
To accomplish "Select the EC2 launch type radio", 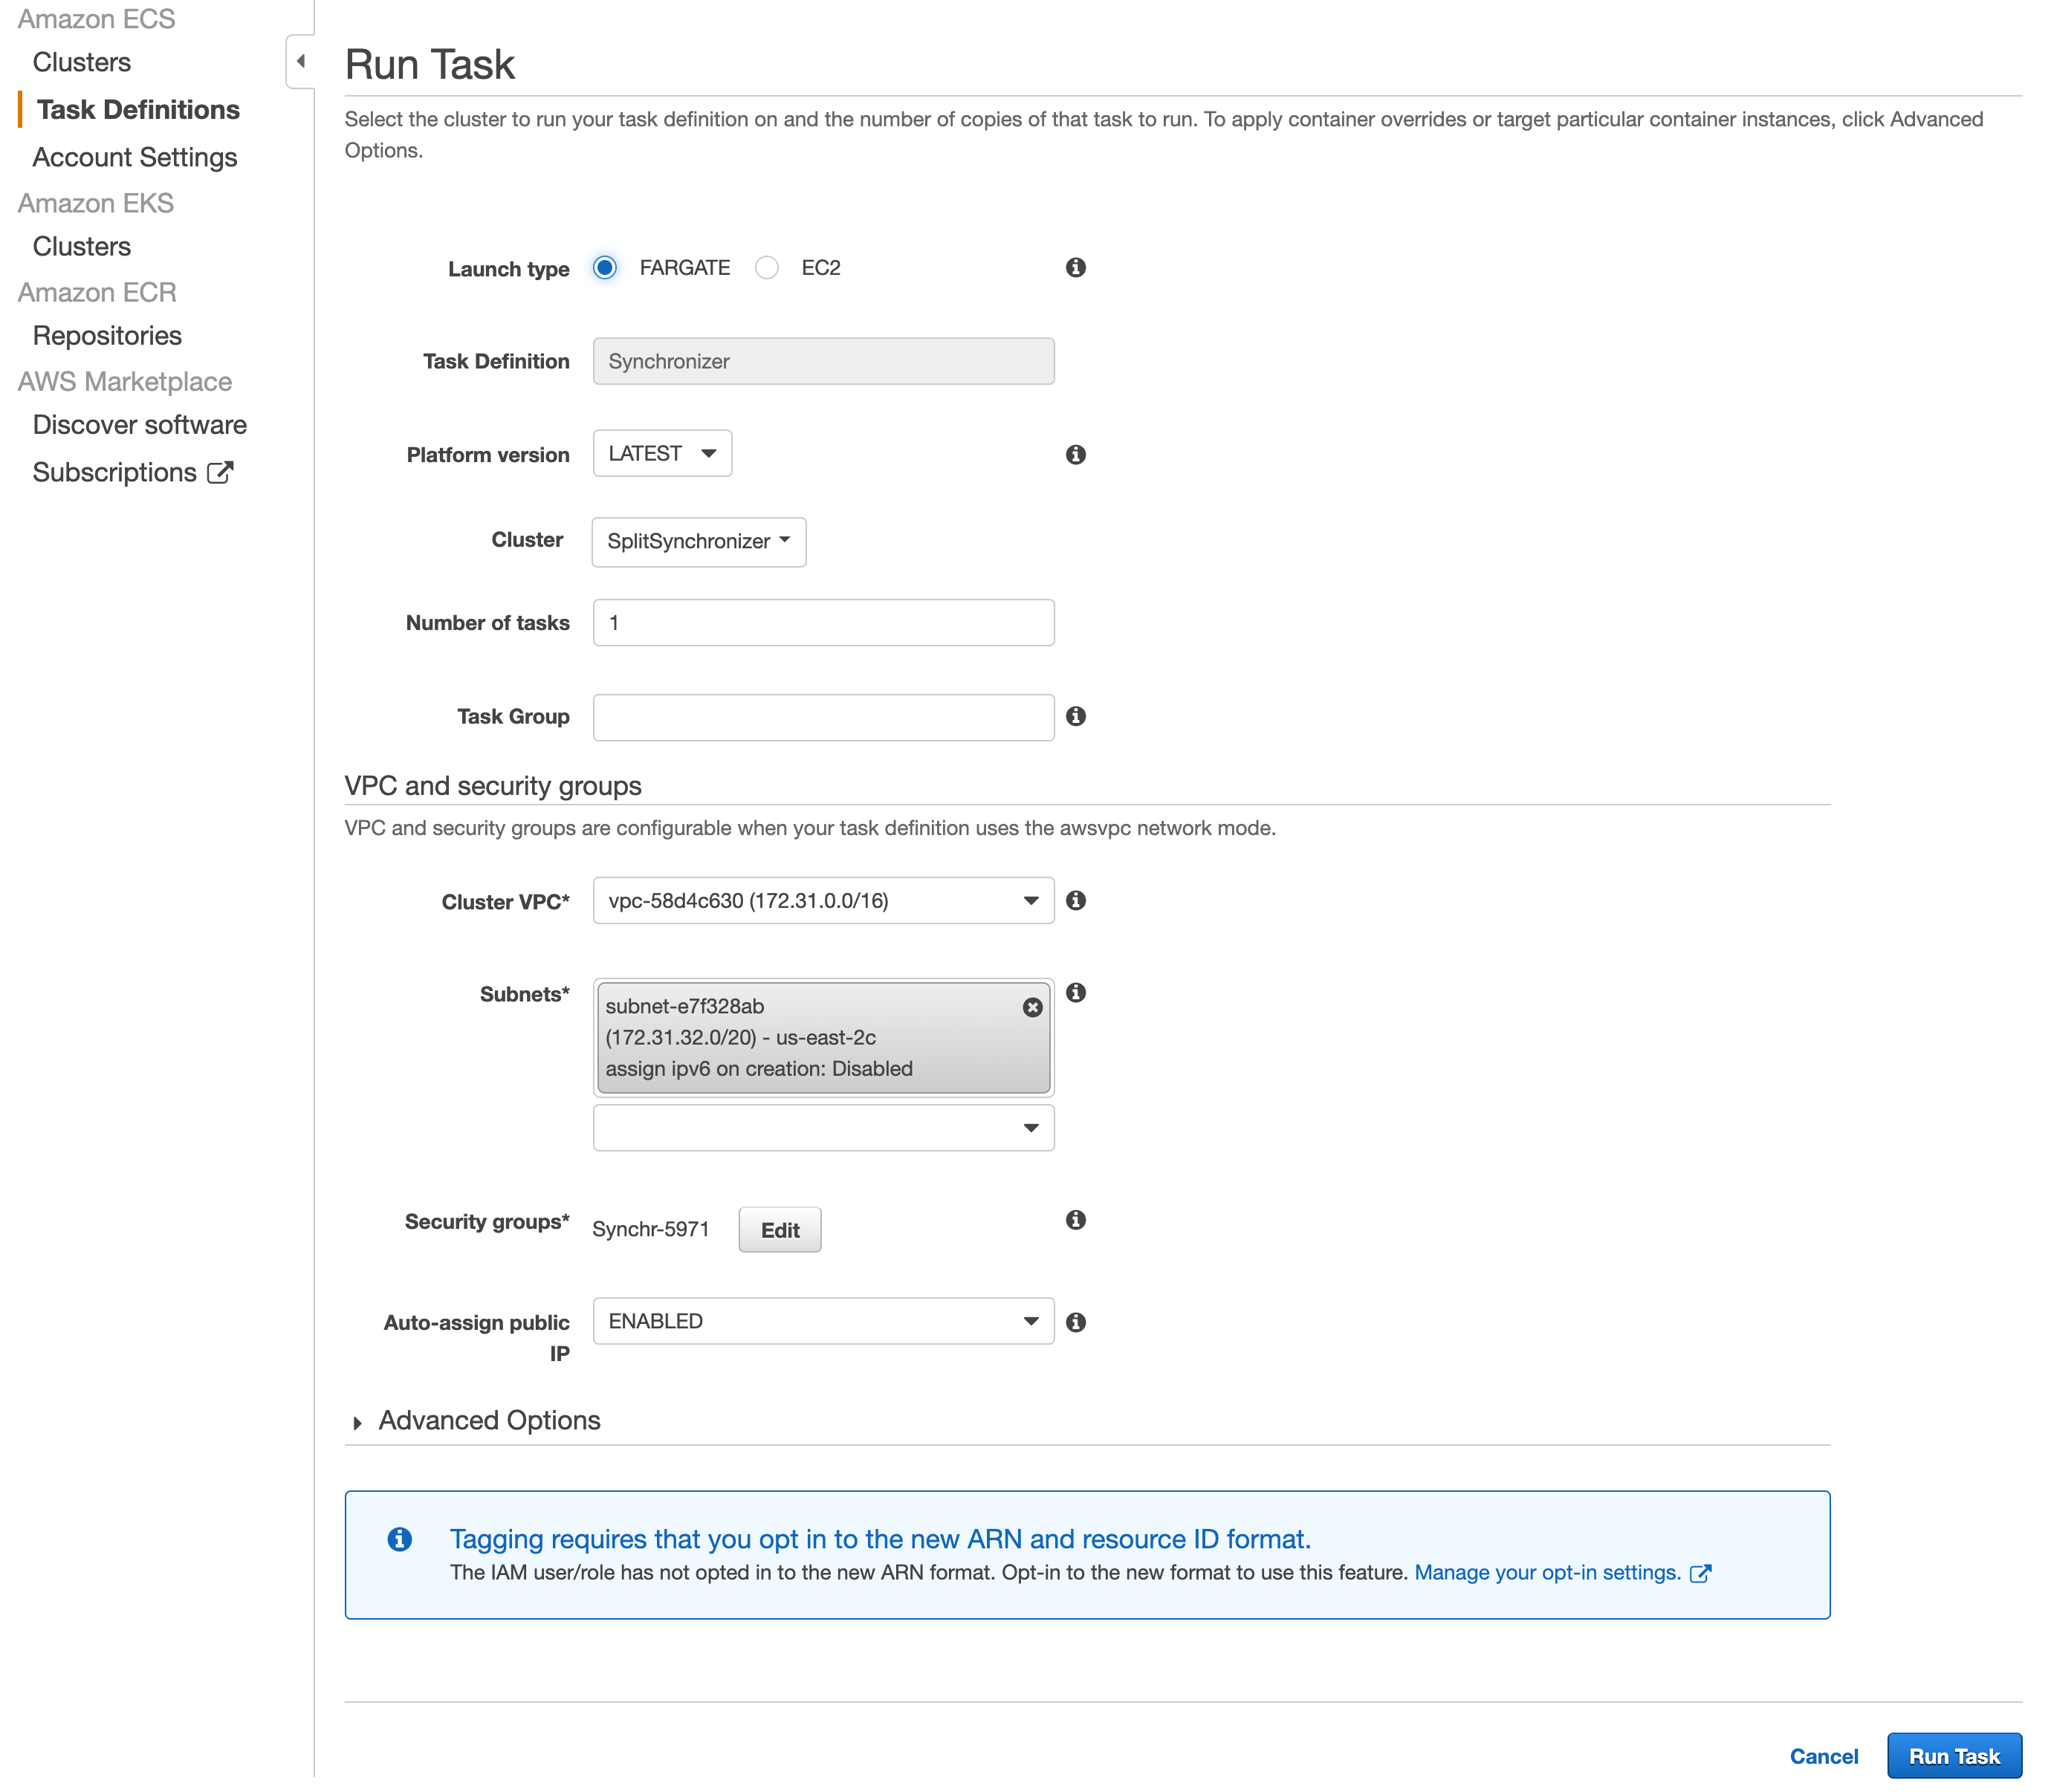I will [766, 267].
